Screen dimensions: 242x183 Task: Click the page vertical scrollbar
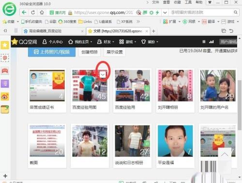240,105
